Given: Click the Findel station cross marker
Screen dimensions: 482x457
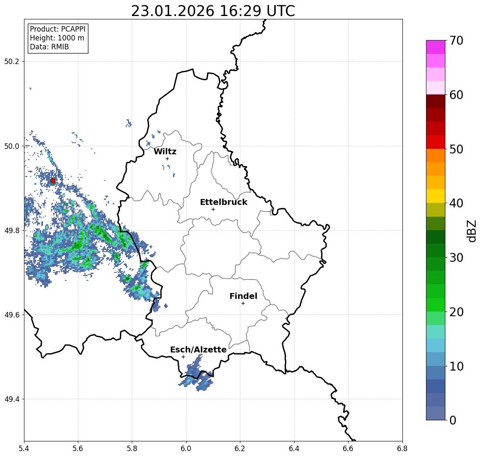Looking at the screenshot, I should pyautogui.click(x=243, y=304).
